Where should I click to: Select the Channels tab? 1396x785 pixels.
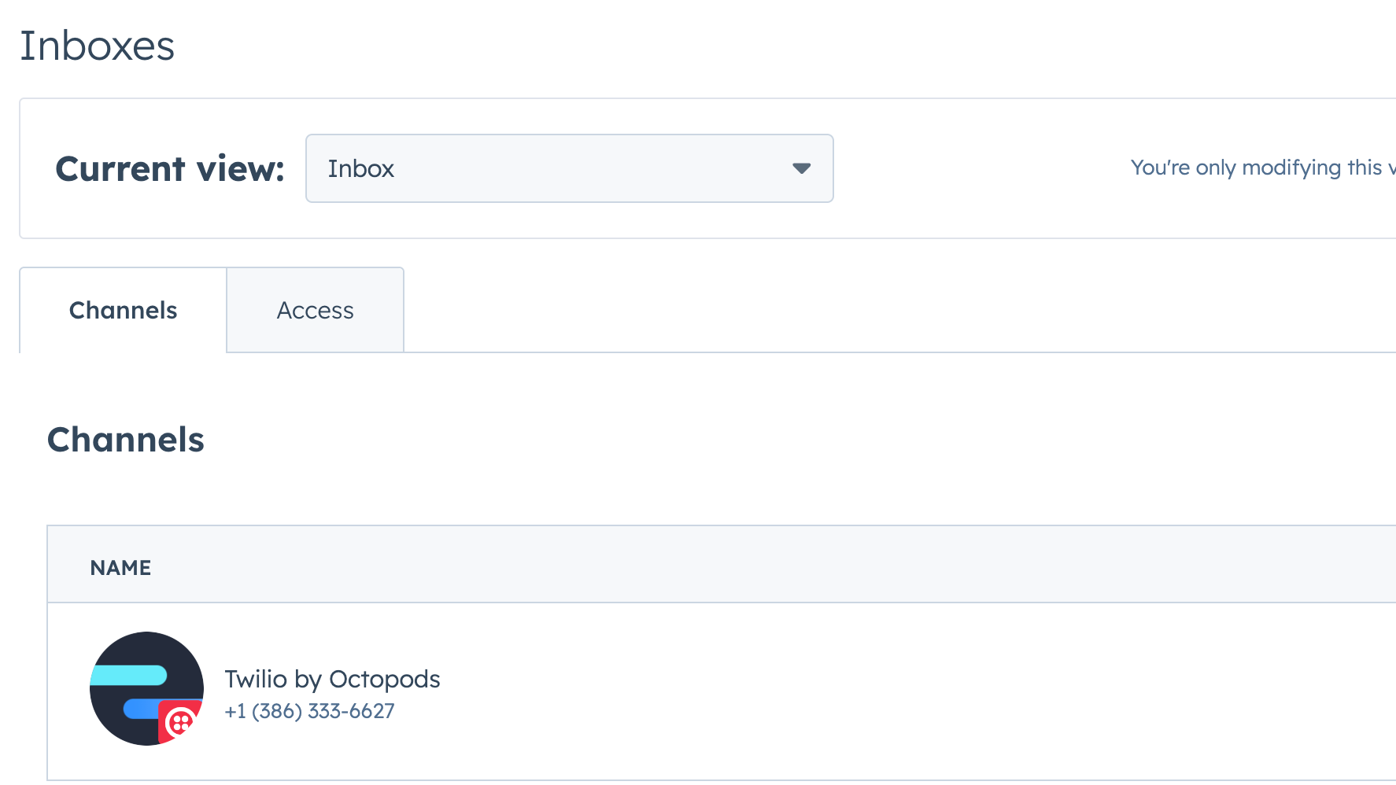click(122, 309)
